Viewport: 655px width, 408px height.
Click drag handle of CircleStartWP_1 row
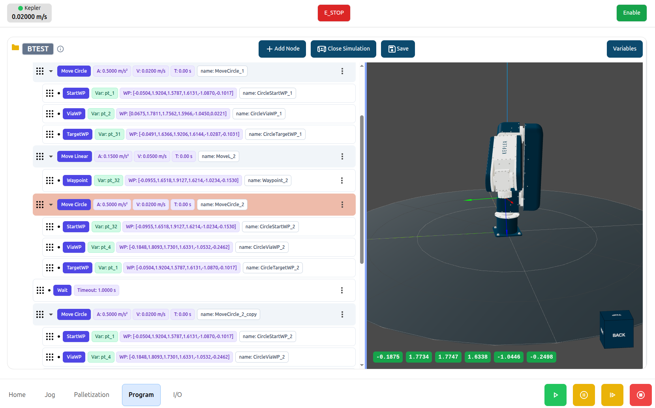[x=50, y=93]
